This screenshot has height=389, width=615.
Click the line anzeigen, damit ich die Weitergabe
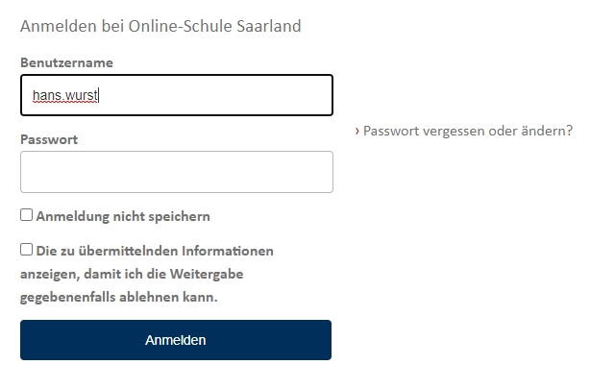click(132, 274)
